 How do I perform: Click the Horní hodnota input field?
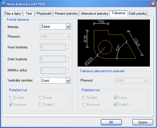coord(53,47)
